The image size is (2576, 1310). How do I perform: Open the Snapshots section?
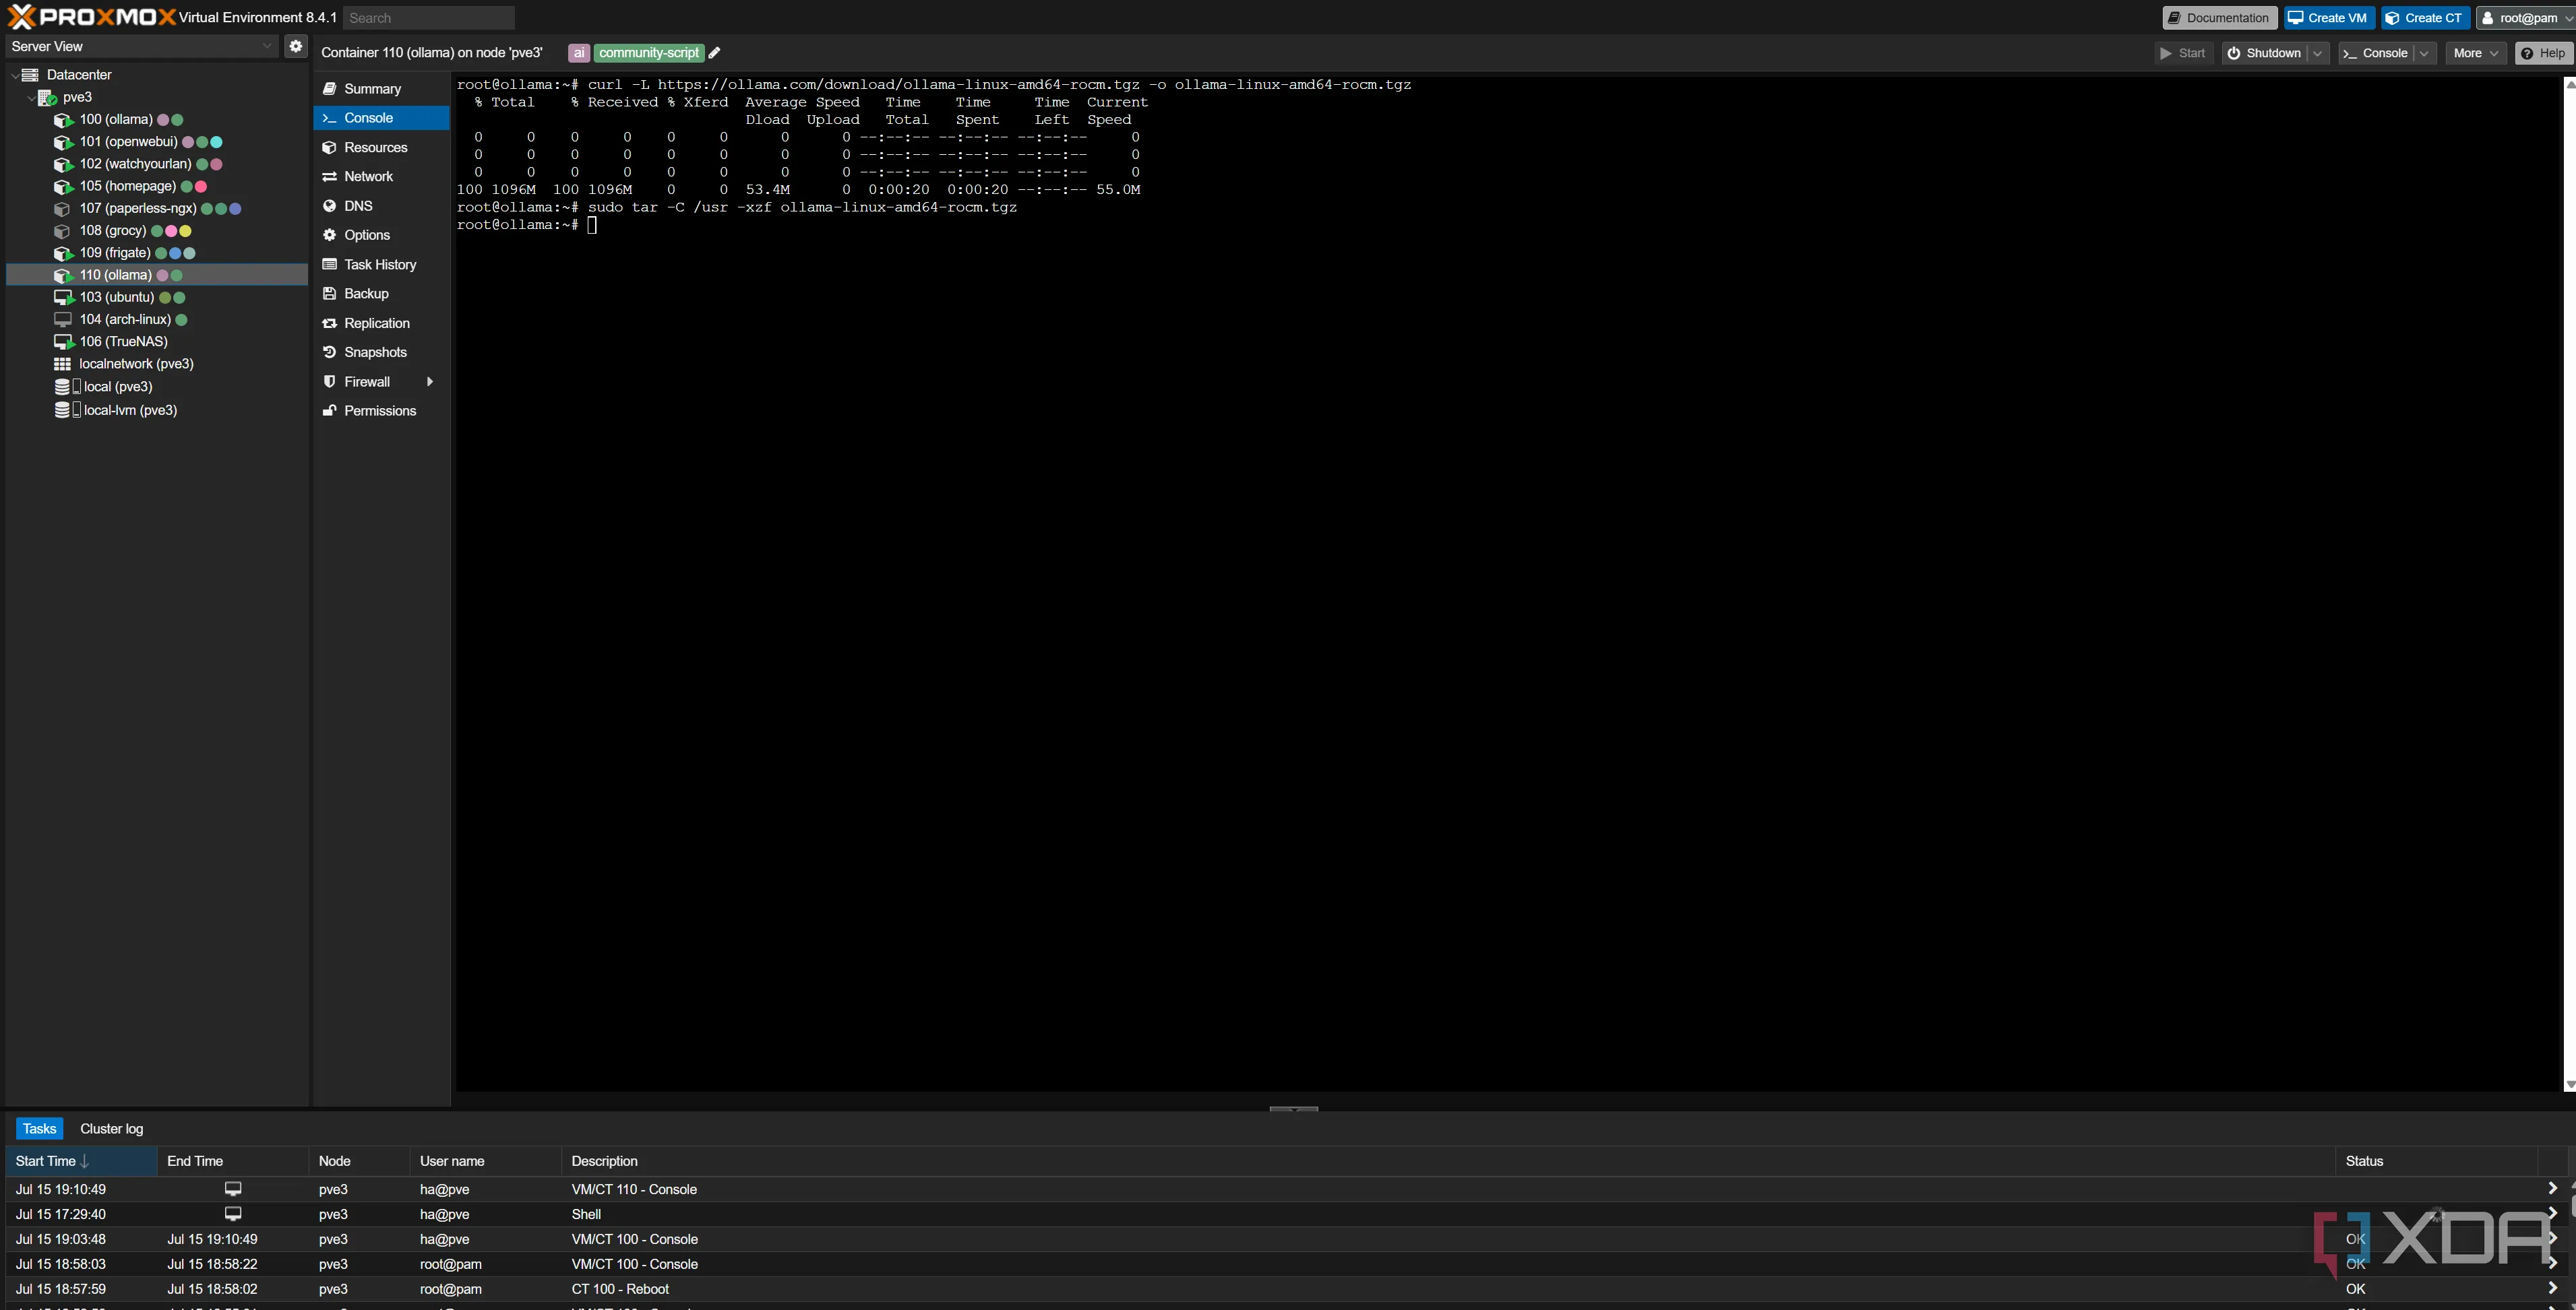click(375, 352)
